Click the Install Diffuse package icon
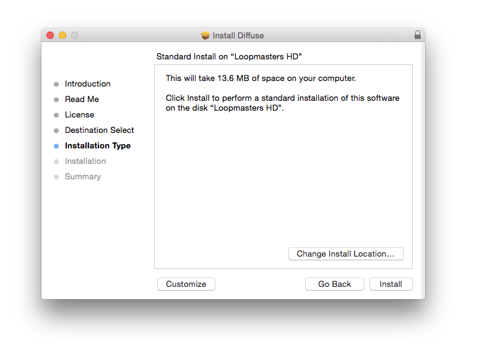 (205, 35)
